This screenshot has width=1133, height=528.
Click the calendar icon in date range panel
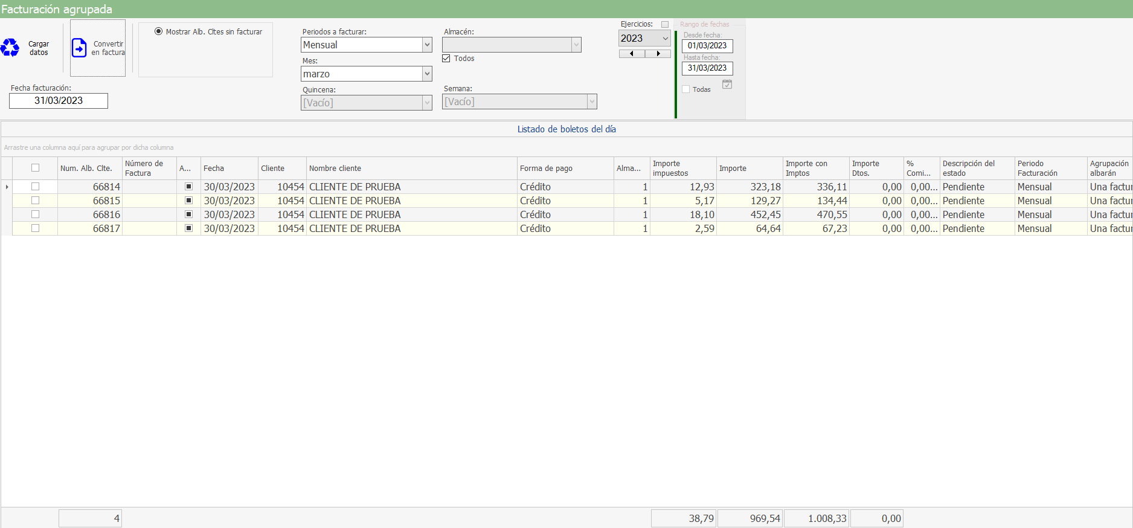[x=727, y=85]
